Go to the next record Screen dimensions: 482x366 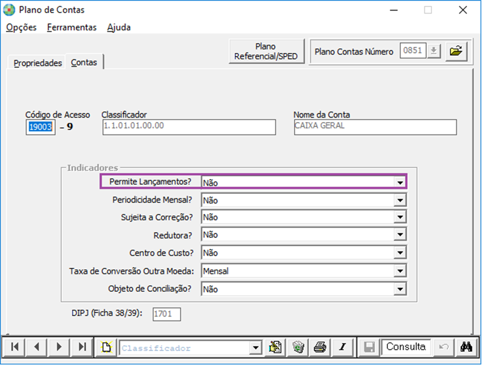point(59,347)
